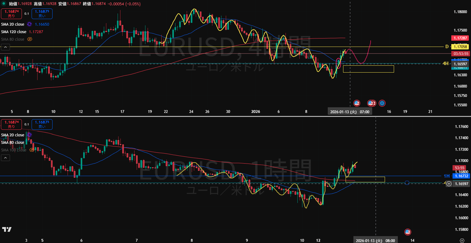The image size is (471, 243).
Task: Show the hidden SMA 80 indicator in upper chart
Action: tap(30, 39)
